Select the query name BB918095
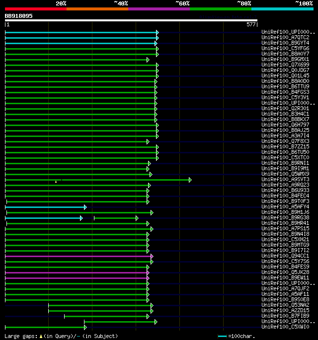 pyautogui.click(x=19, y=16)
